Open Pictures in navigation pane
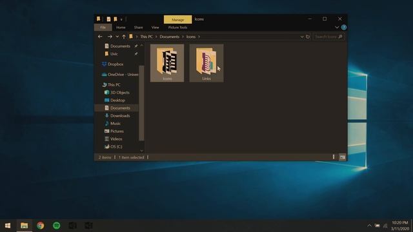Image resolution: width=413 pixels, height=232 pixels. (x=117, y=131)
